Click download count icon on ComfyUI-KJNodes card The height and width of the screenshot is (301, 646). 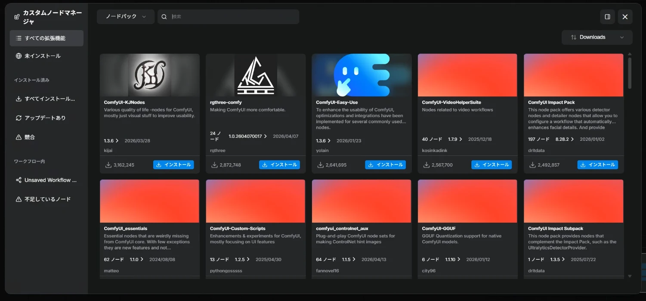108,165
